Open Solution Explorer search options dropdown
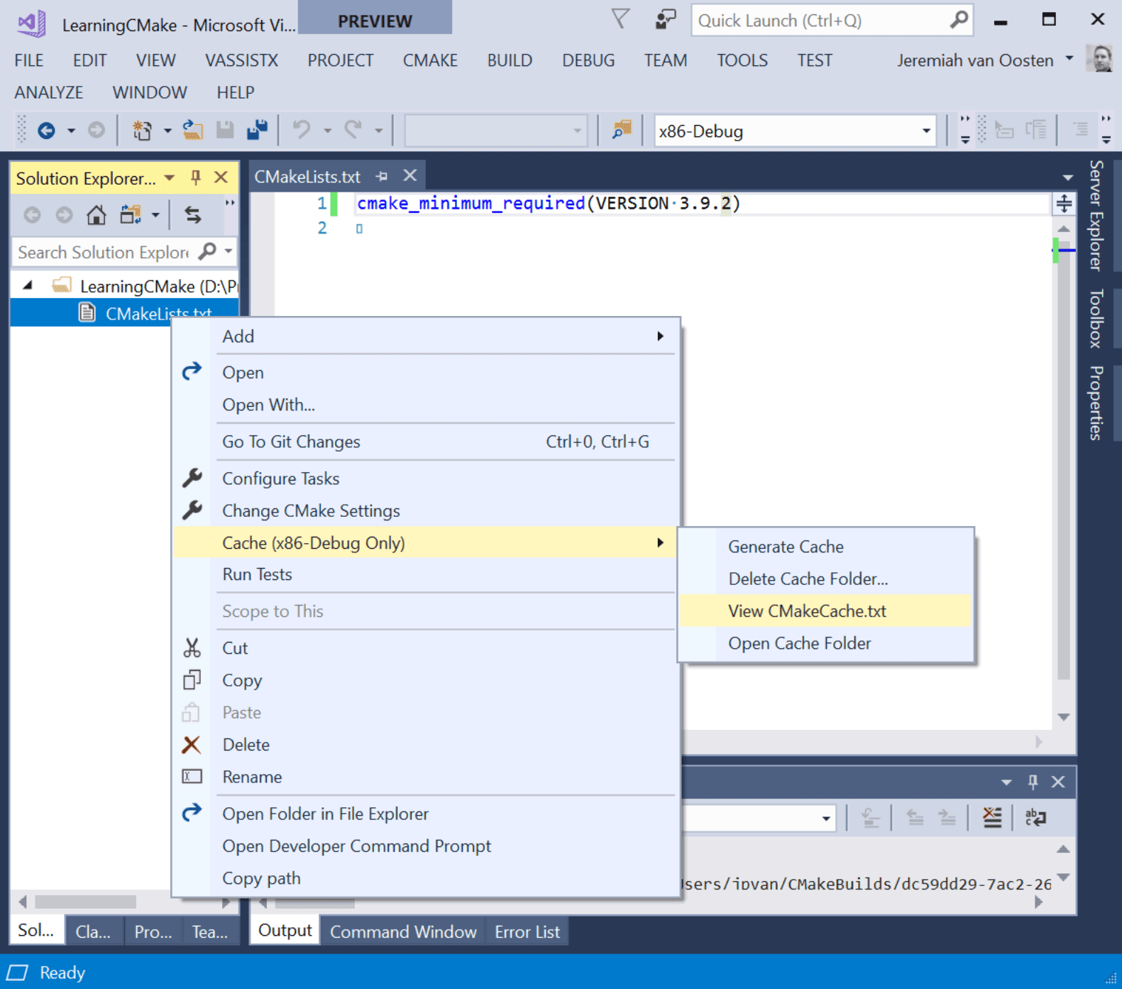 coord(228,251)
